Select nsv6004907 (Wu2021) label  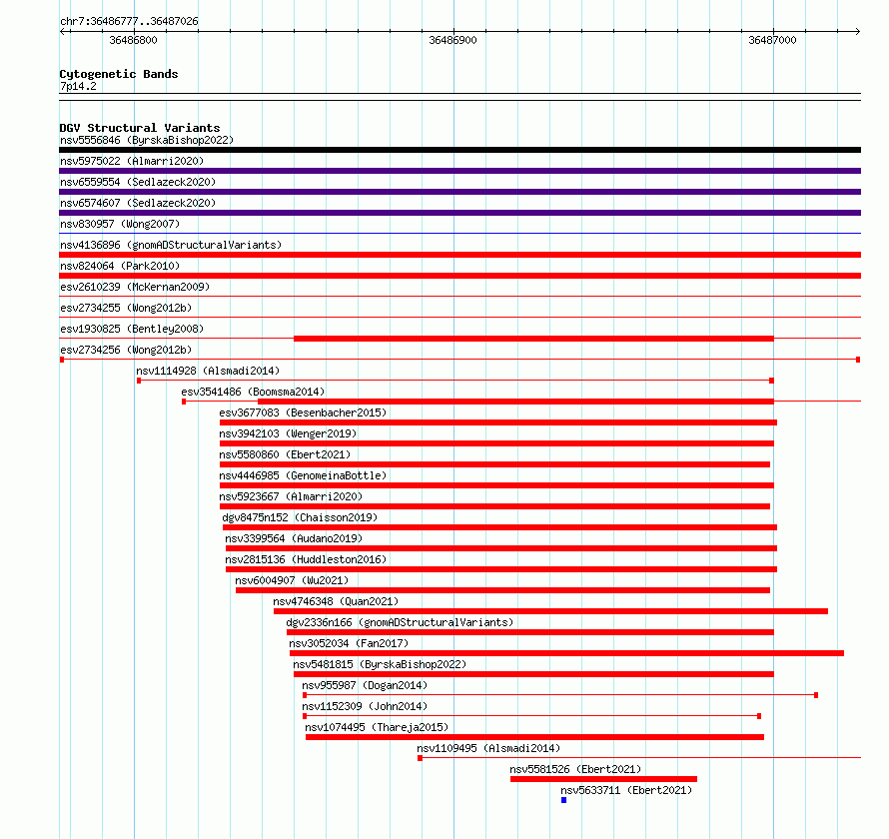pos(292,580)
